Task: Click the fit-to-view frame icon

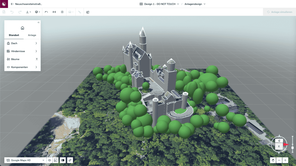Action: 55,160
